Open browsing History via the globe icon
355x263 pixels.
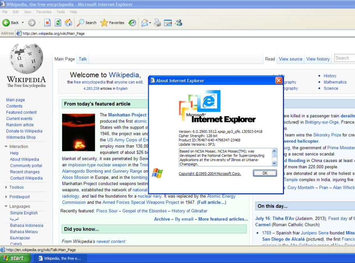coord(132,23)
